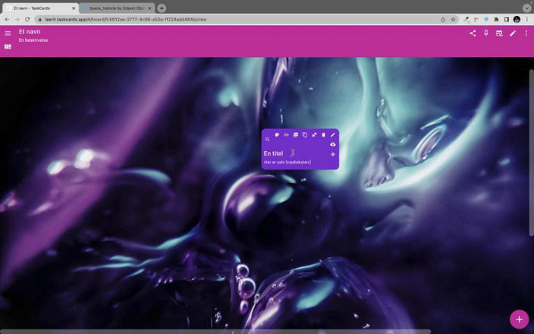Click the browser address bar
This screenshot has width=534, height=334.
228,19
